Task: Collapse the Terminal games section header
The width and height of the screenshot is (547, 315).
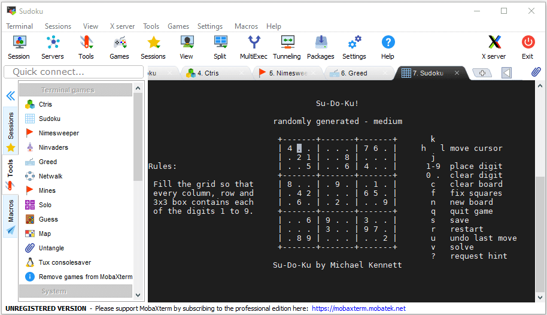Action: click(x=75, y=90)
